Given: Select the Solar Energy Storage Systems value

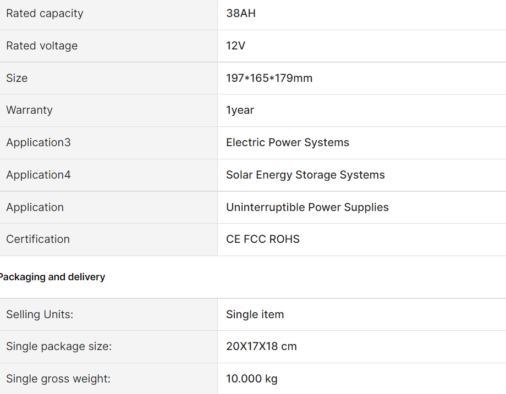Looking at the screenshot, I should pyautogui.click(x=305, y=175).
